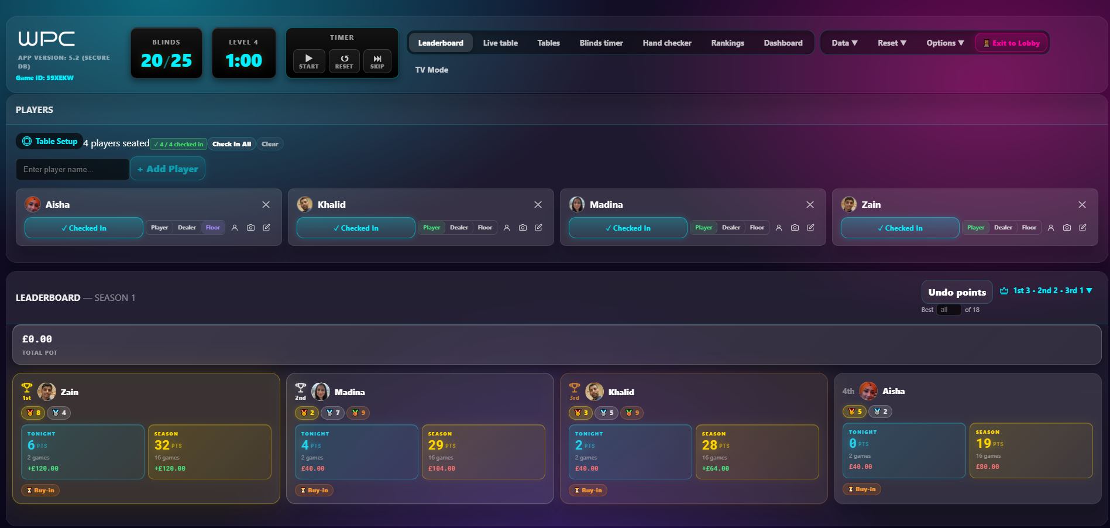
Task: Click the Undo points button
Action: coord(957,292)
